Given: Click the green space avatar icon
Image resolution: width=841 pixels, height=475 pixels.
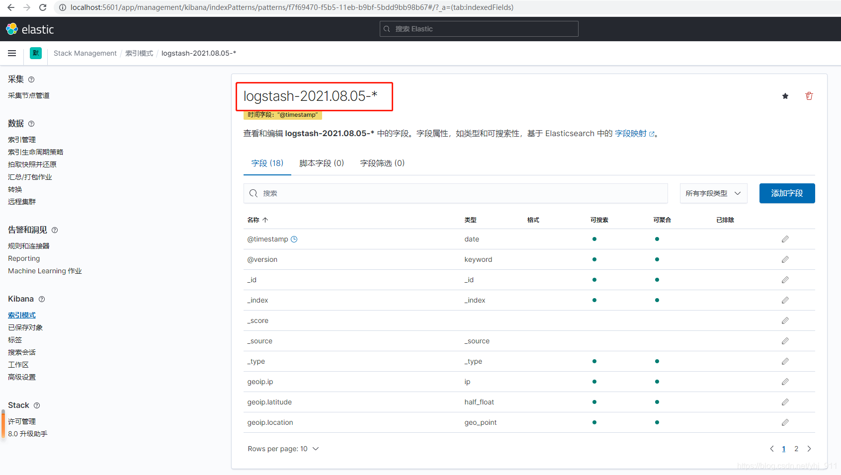Looking at the screenshot, I should point(36,53).
